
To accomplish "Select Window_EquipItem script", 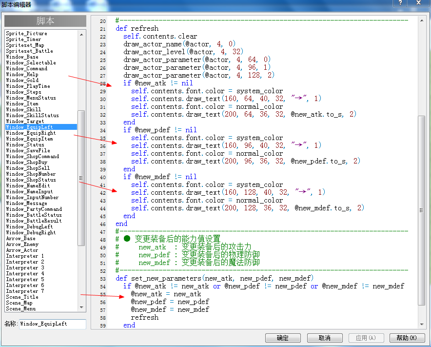I will click(29, 139).
